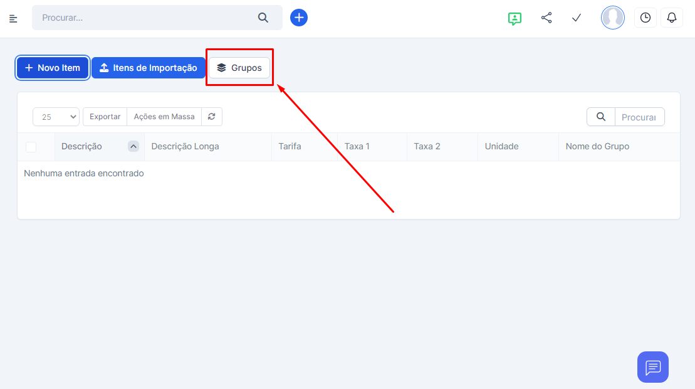Open the Exportar menu

(x=105, y=117)
